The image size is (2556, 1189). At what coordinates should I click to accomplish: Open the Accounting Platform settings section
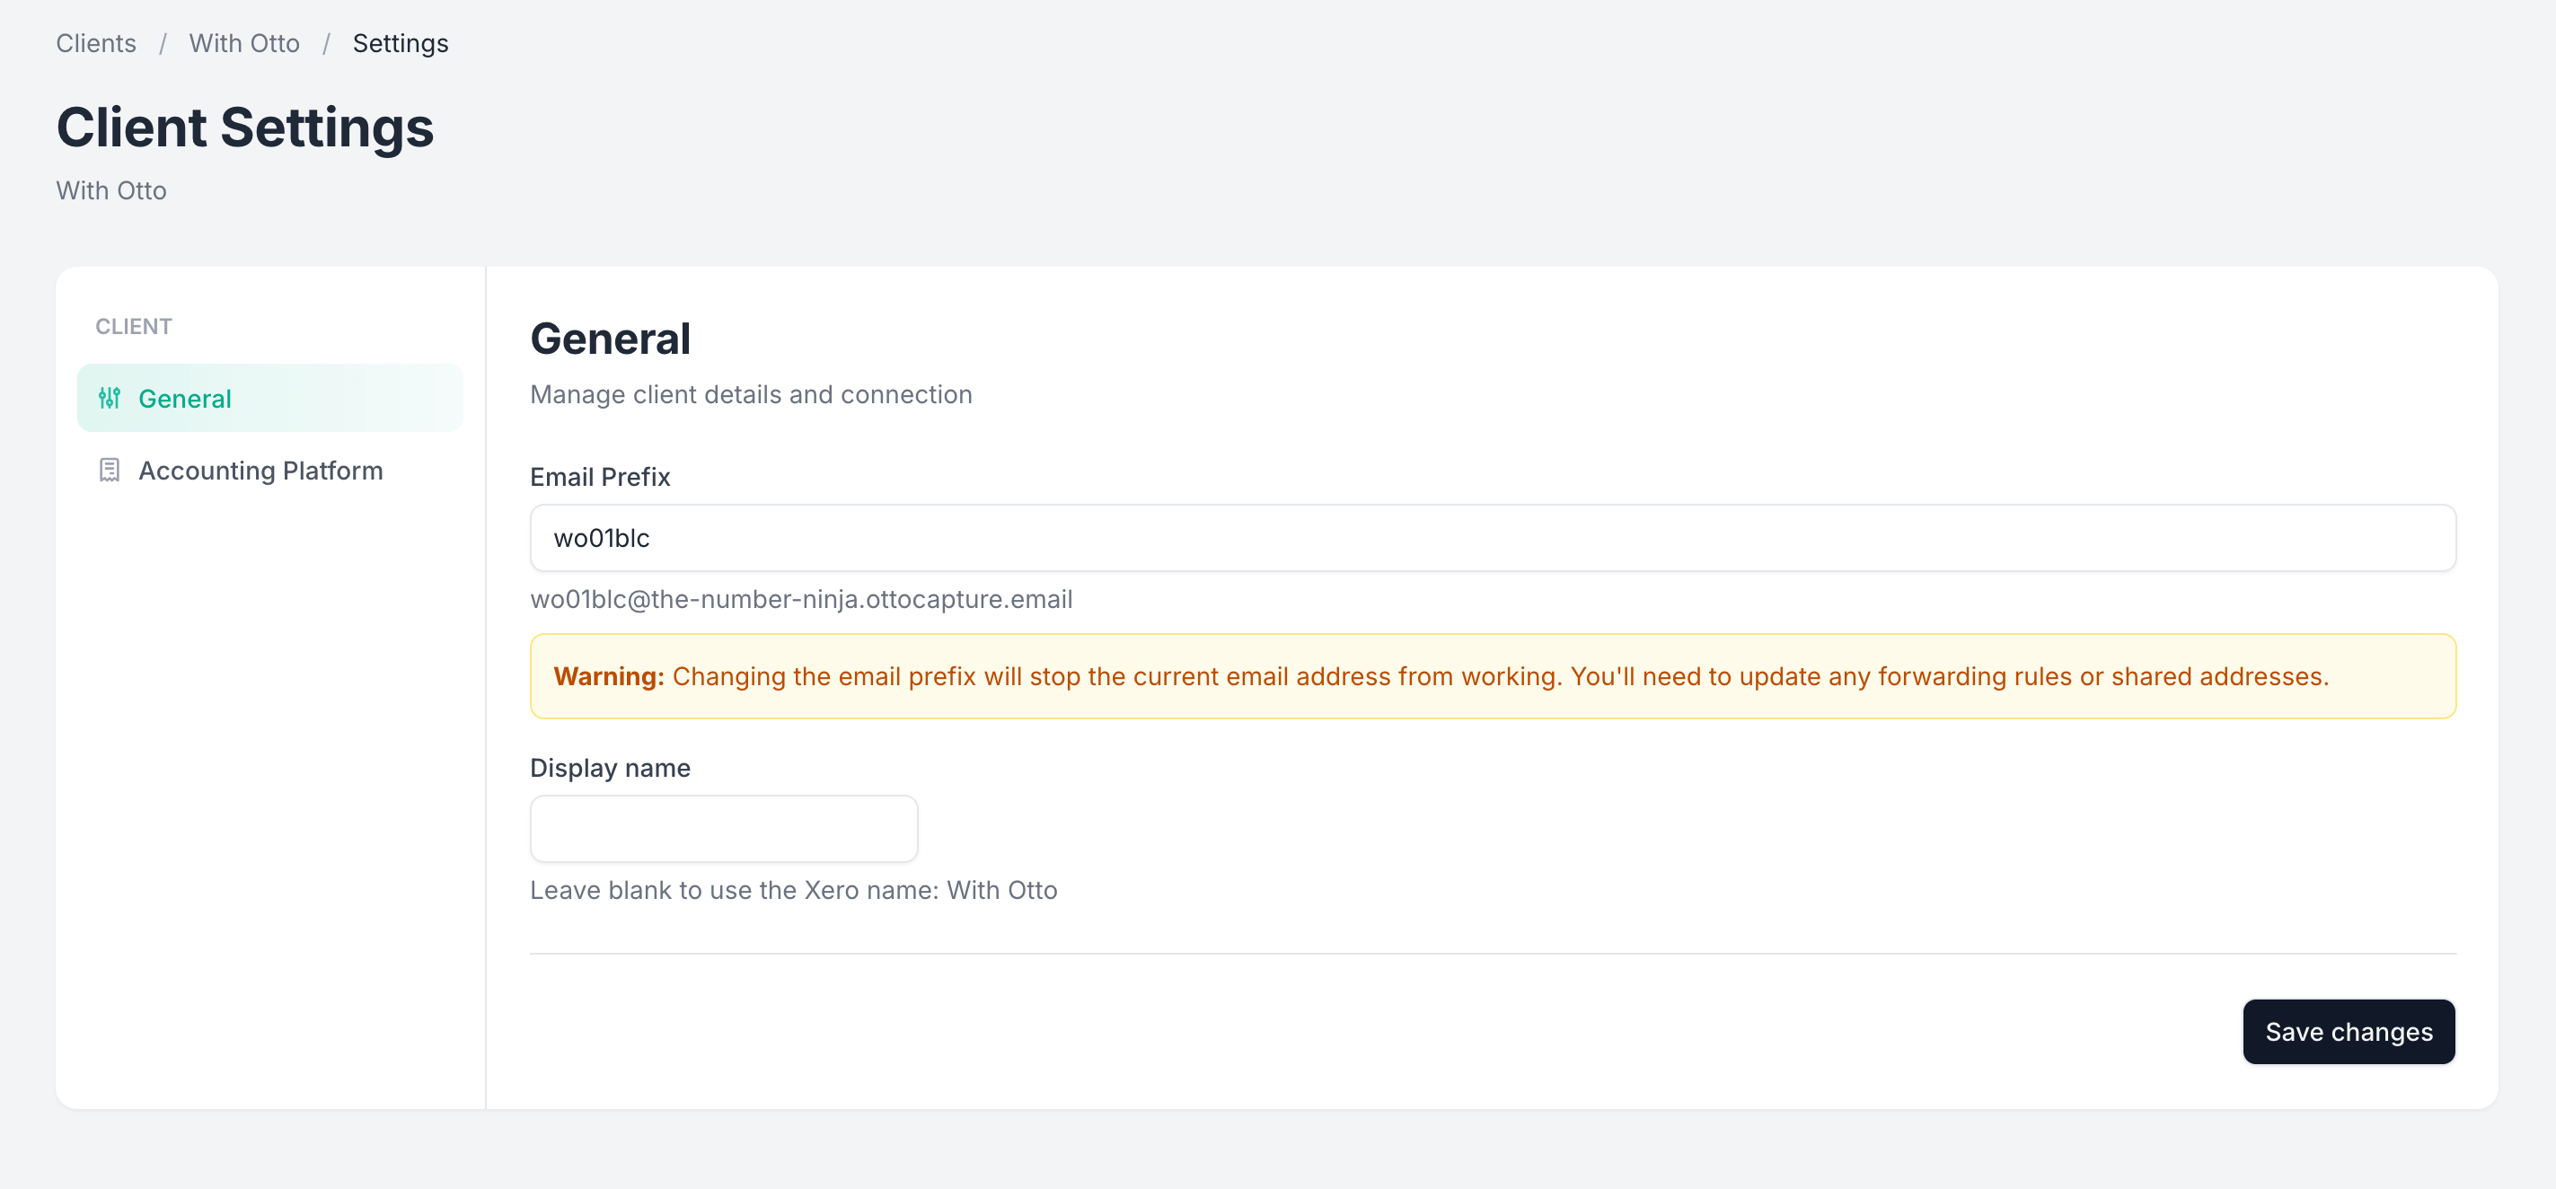270,471
